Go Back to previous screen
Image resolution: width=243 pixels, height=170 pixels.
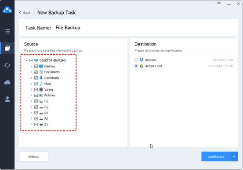point(25,13)
